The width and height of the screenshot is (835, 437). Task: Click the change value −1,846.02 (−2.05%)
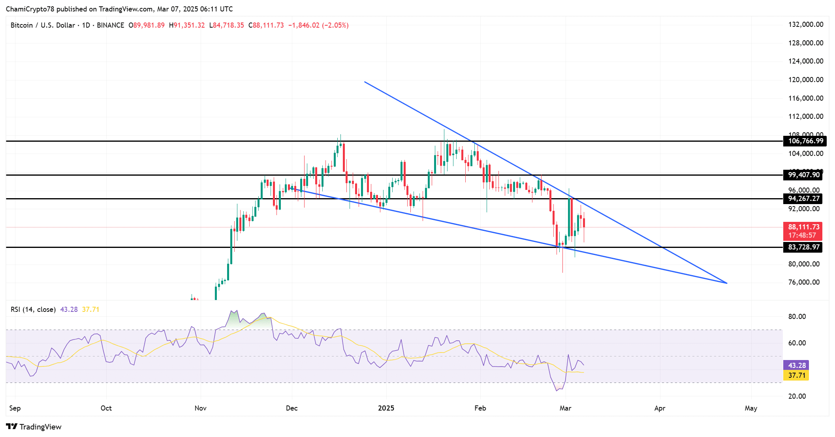coord(318,25)
